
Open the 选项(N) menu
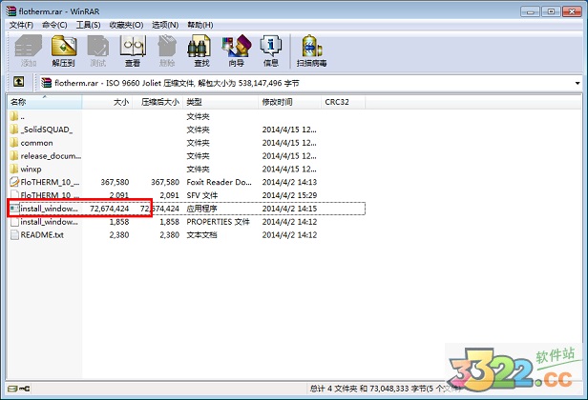coord(165,25)
